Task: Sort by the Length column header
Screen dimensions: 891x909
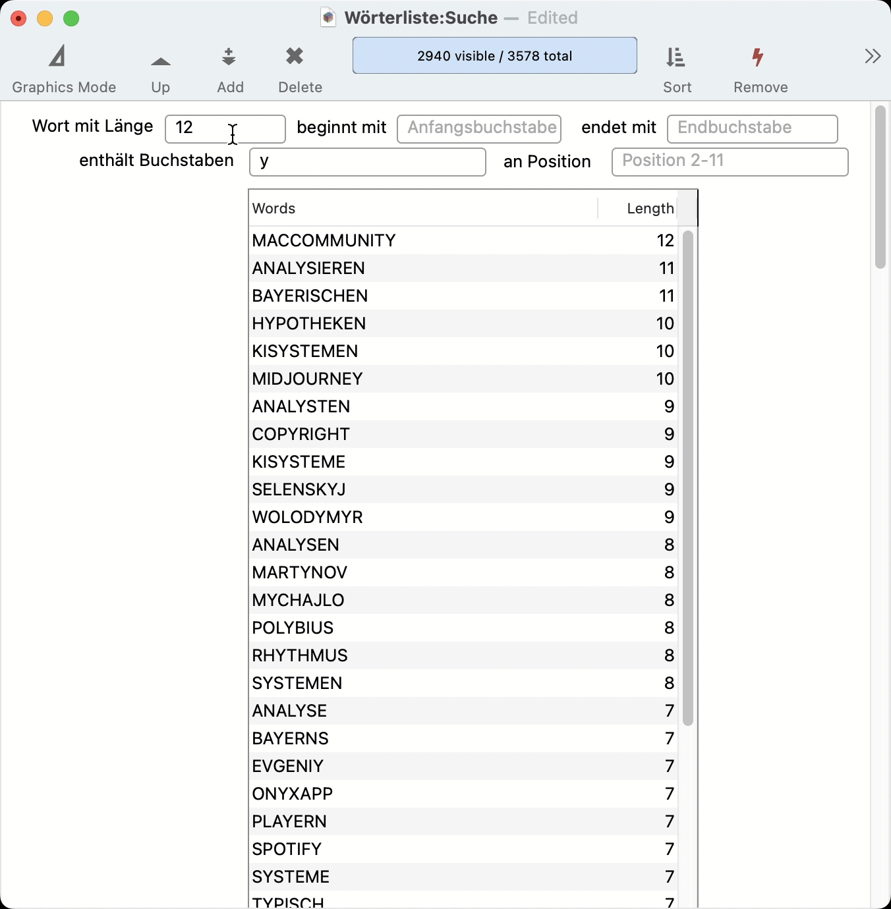Action: (x=637, y=208)
